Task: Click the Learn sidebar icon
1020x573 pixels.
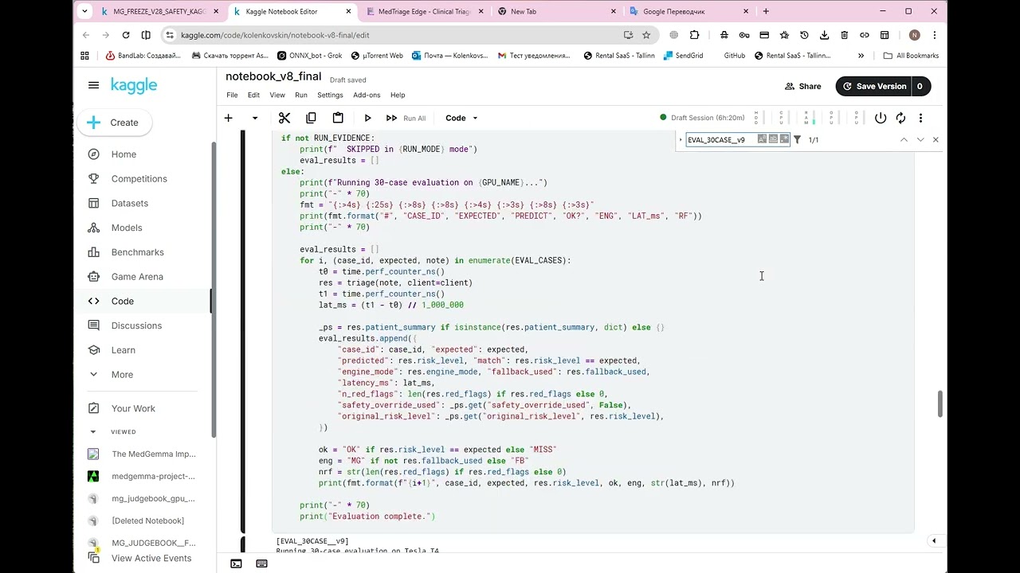Action: pyautogui.click(x=94, y=350)
